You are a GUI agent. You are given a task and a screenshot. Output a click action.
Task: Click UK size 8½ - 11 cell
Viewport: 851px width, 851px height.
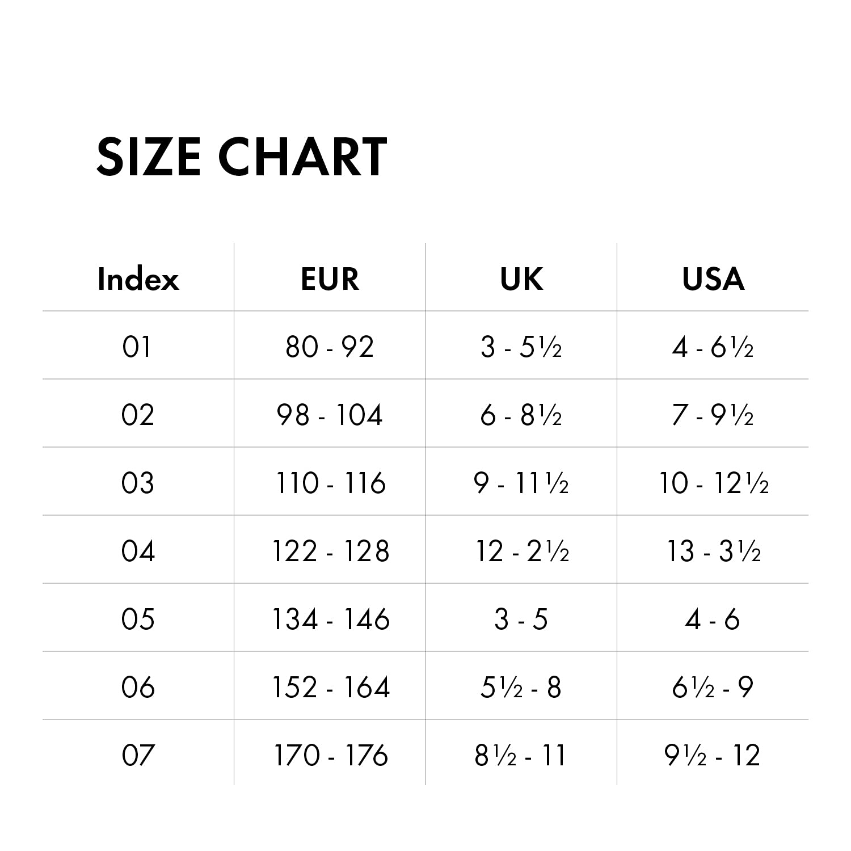[521, 755]
